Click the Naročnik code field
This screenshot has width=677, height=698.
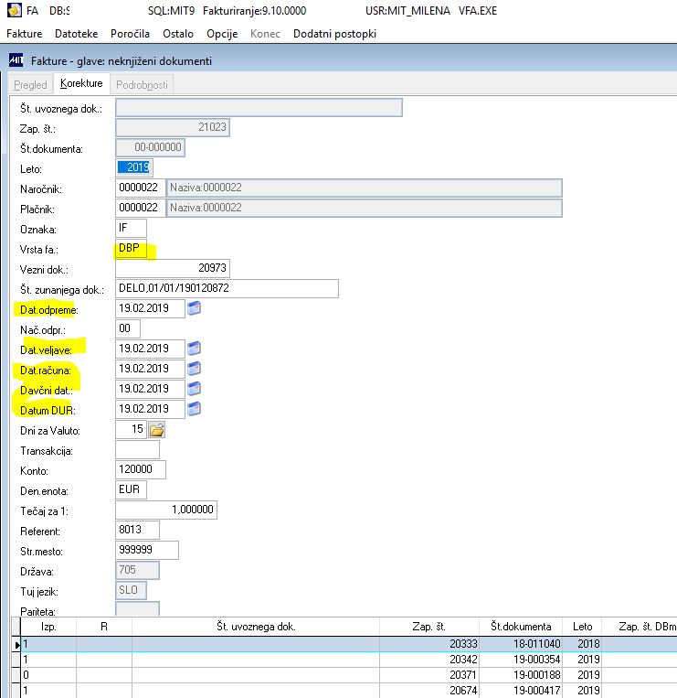(140, 188)
